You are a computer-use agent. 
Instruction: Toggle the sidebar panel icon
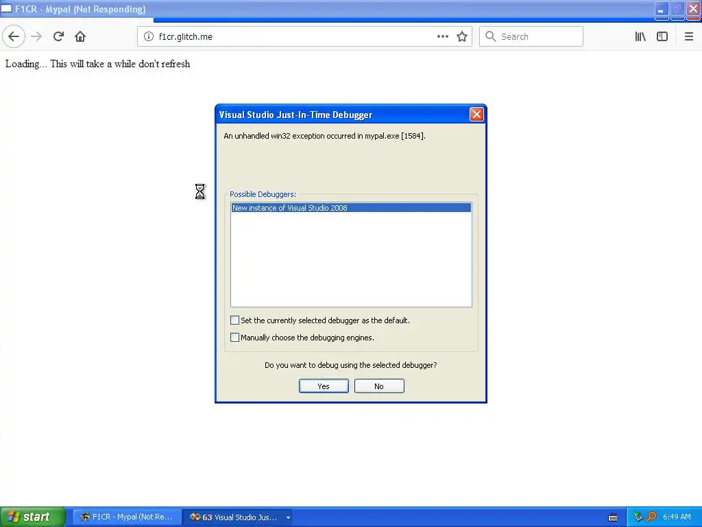(662, 37)
